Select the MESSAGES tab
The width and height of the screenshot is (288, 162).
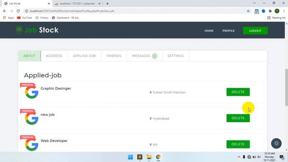click(144, 56)
